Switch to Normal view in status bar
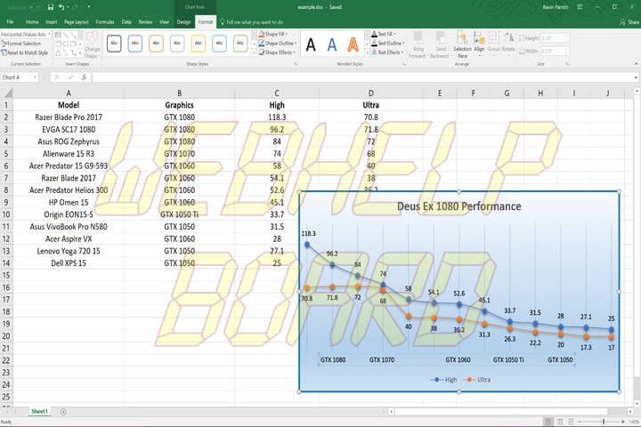The width and height of the screenshot is (641, 427). (x=548, y=422)
